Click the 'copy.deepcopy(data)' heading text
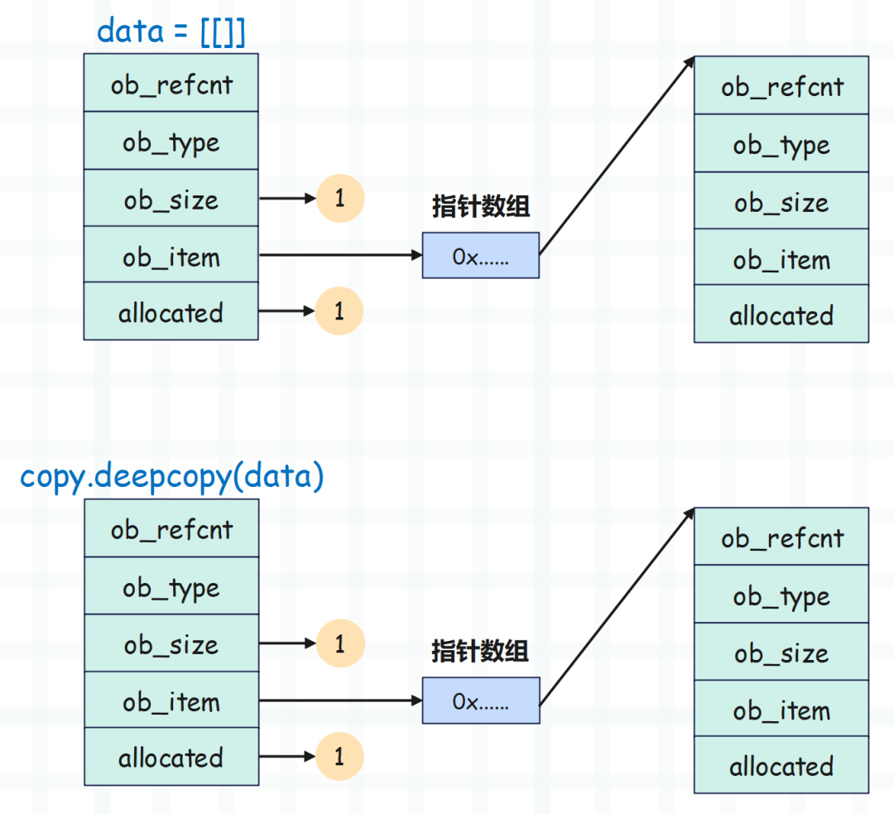894x814 pixels. 171,477
